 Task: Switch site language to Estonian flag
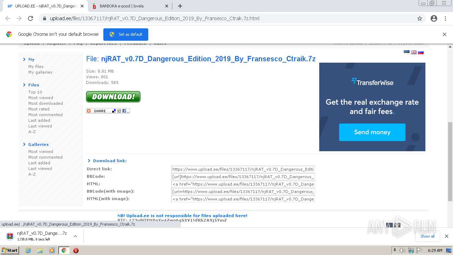click(407, 52)
